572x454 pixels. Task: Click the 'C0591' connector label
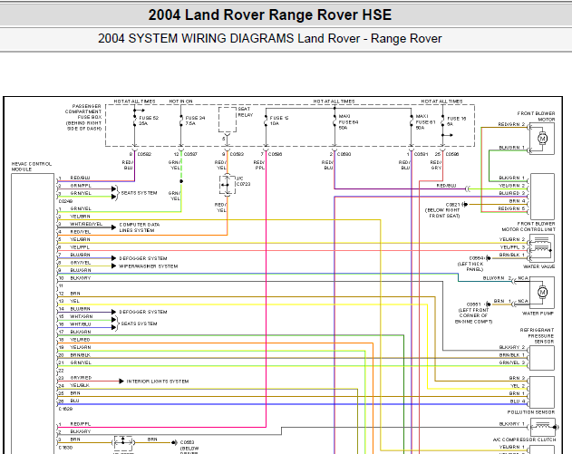[421, 154]
